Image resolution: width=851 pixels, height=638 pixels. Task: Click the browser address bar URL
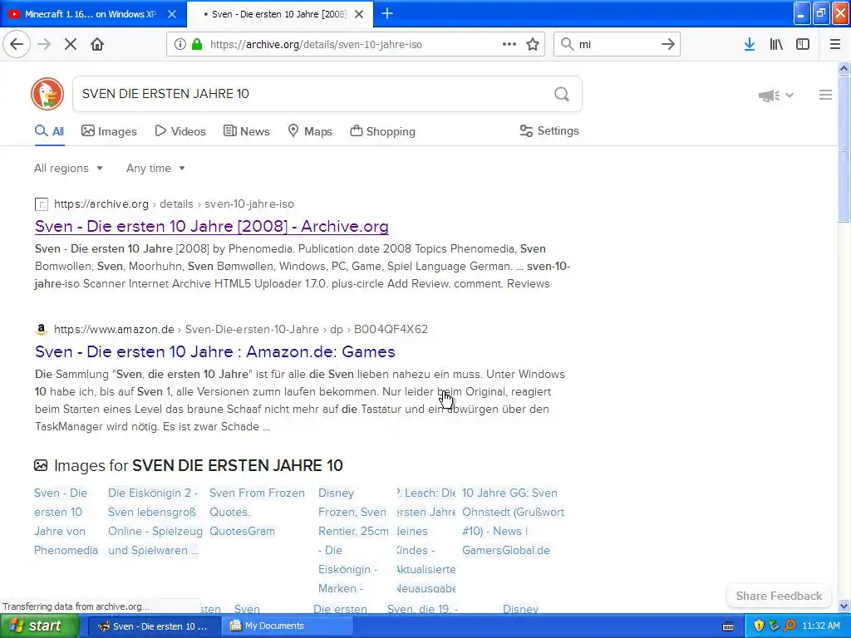click(316, 45)
